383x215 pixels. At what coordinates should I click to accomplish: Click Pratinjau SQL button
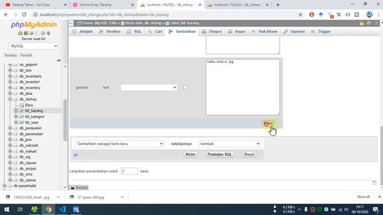point(220,154)
